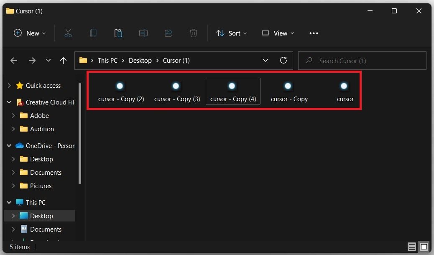Click the folder icon in address bar

[83, 60]
